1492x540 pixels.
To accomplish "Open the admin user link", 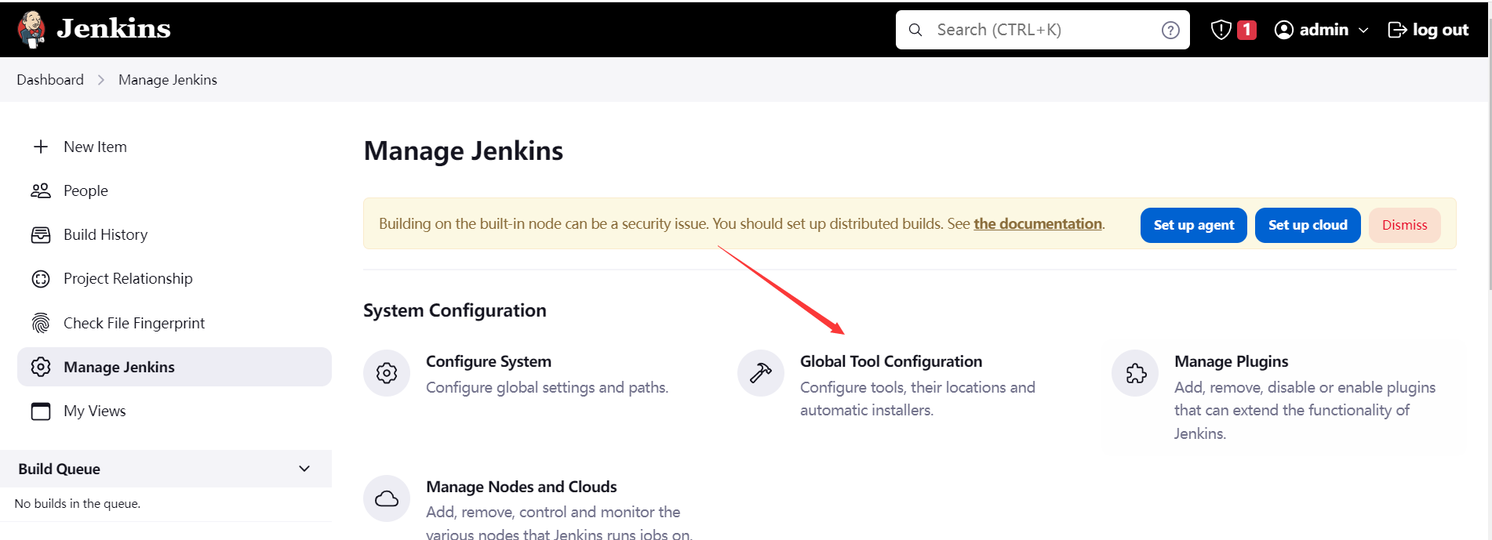I will [x=1324, y=30].
